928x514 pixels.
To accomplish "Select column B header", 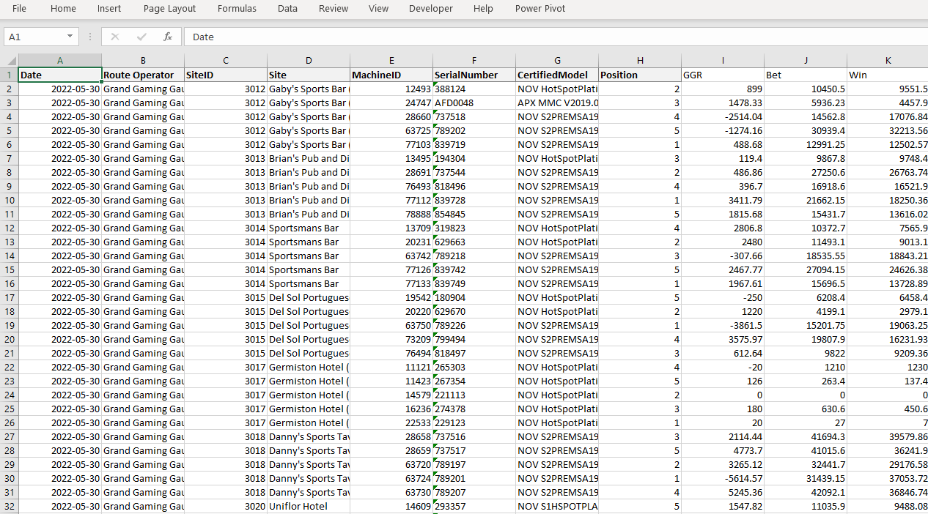I will click(143, 61).
